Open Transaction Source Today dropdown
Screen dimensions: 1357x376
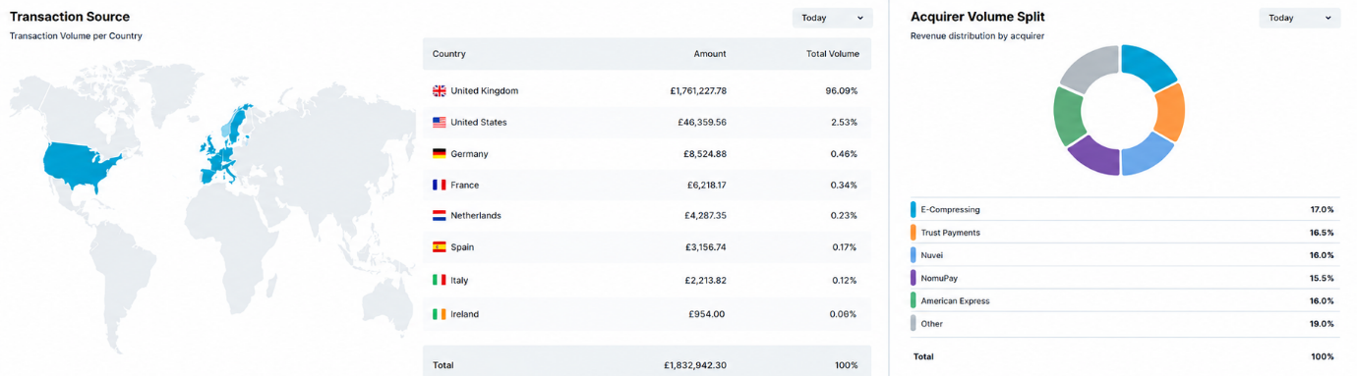coord(832,18)
